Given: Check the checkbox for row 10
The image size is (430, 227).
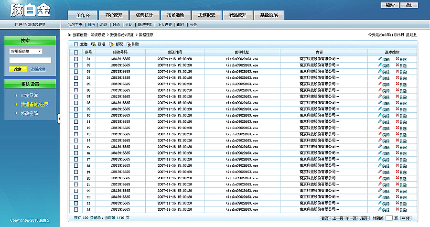Looking at the screenshot, I should pos(76,116).
